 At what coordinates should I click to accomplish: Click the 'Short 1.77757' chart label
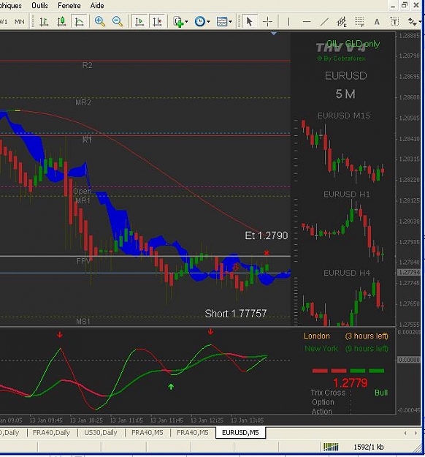point(236,314)
